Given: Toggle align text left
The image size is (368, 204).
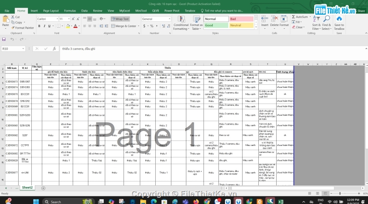Looking at the screenshot, I should pos(84,26).
